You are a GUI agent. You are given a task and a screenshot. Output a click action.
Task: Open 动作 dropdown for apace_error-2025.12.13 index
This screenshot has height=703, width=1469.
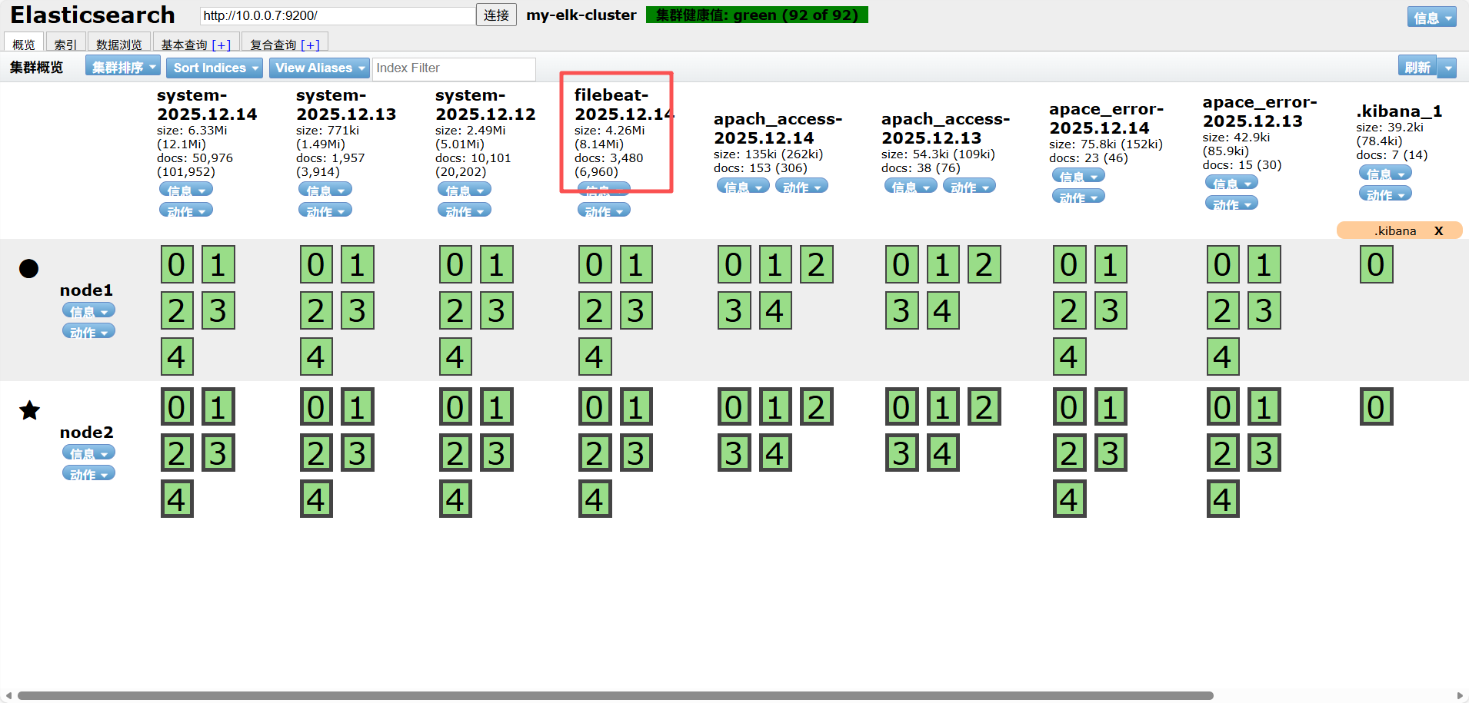tap(1231, 204)
